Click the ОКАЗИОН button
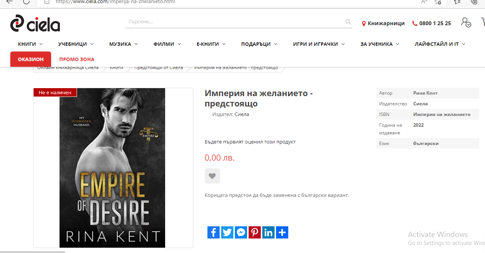The width and height of the screenshot is (485, 253). point(31,59)
